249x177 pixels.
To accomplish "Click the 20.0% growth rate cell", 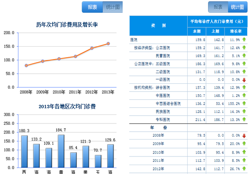I will tap(235, 144).
